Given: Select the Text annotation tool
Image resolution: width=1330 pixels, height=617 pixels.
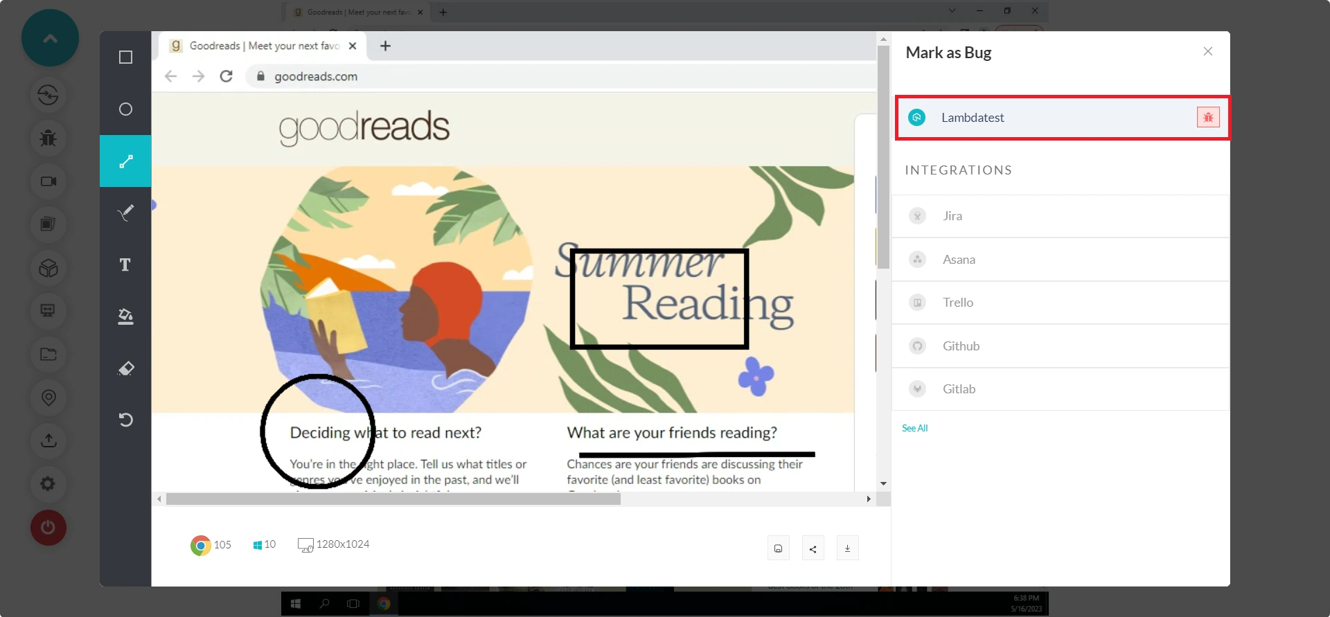Looking at the screenshot, I should click(125, 265).
